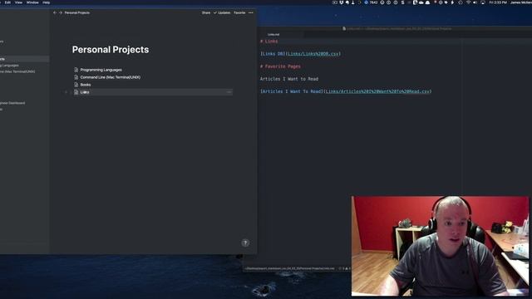Screen dimensions: 532x299
Task: Click the file path in editor status bar
Action: (x=289, y=268)
